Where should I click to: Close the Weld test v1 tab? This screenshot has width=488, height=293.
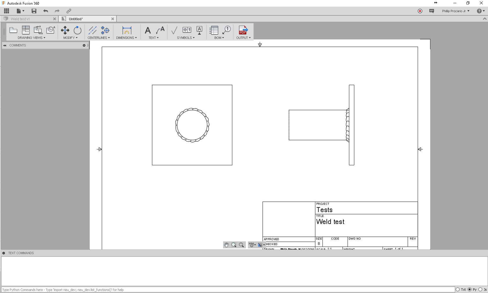pyautogui.click(x=54, y=19)
